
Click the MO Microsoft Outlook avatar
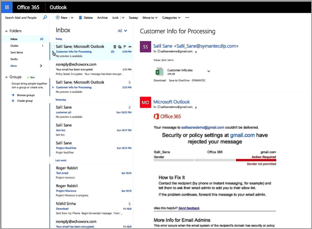click(145, 103)
